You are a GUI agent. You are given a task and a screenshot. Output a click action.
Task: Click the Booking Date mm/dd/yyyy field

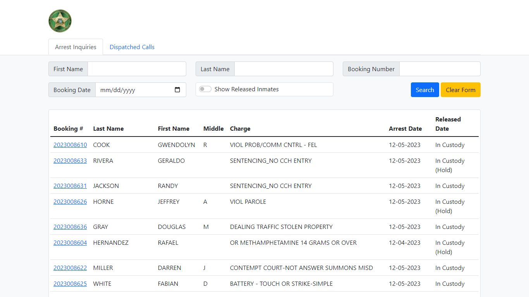tap(141, 90)
